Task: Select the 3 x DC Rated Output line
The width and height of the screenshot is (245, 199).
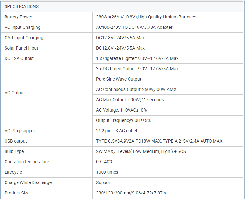Action: click(137, 69)
